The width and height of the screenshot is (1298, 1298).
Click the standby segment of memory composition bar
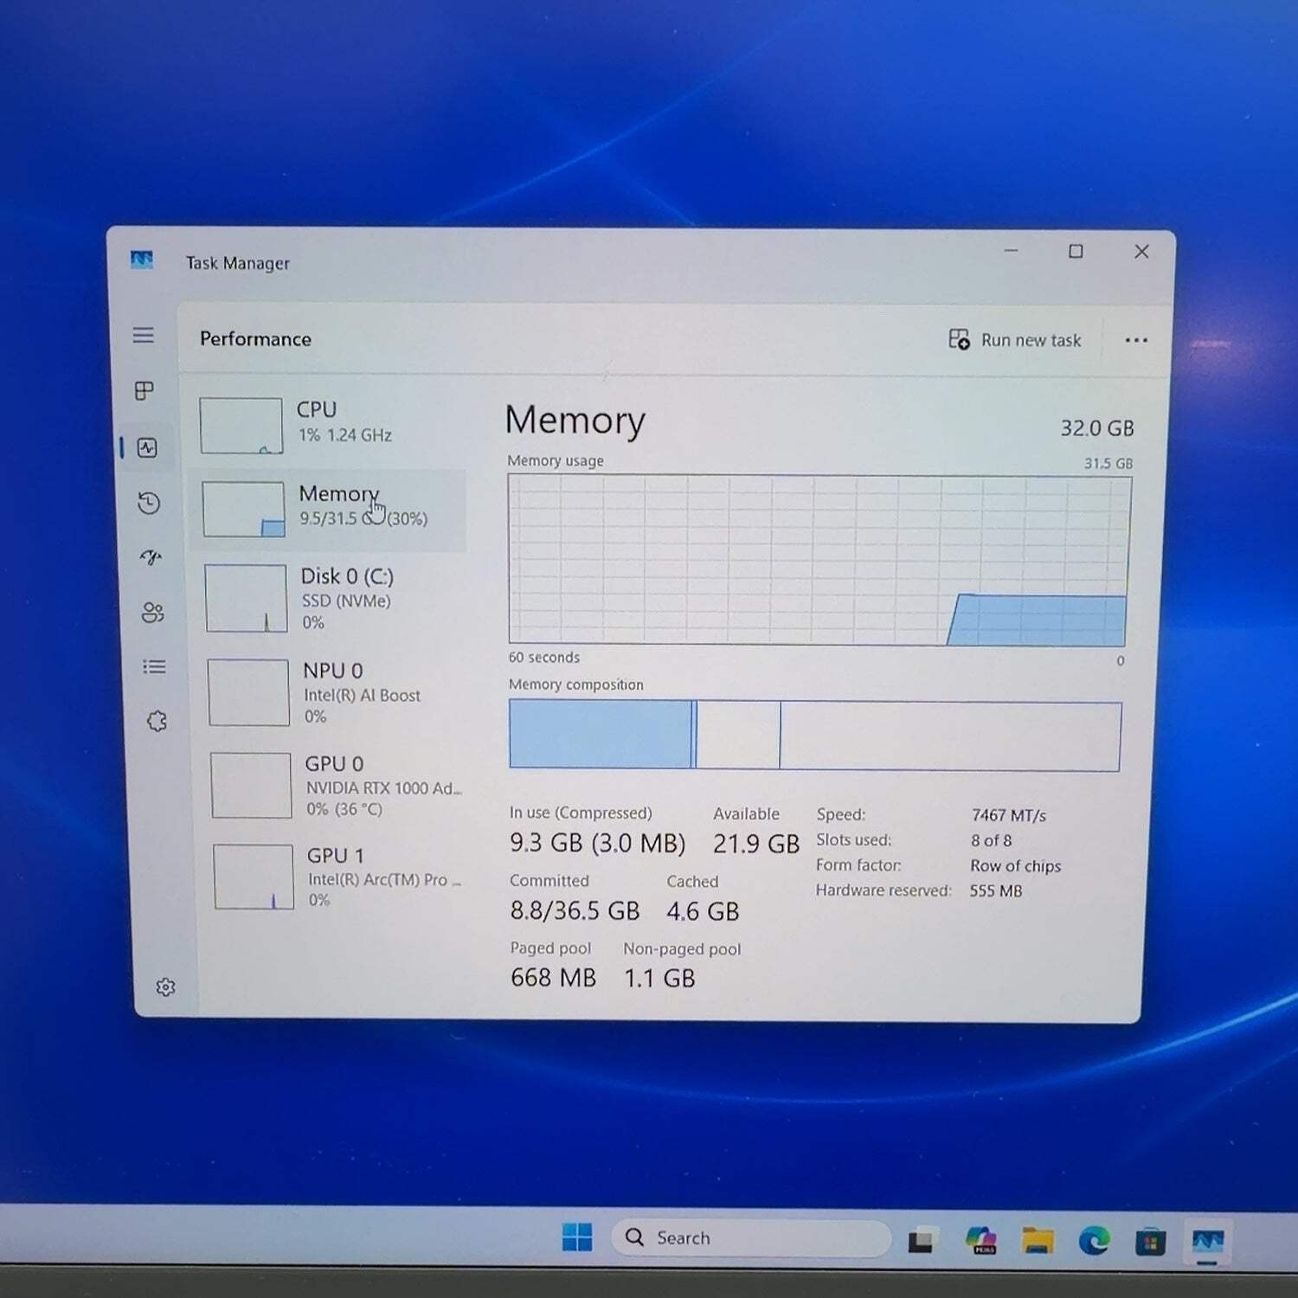pos(738,736)
